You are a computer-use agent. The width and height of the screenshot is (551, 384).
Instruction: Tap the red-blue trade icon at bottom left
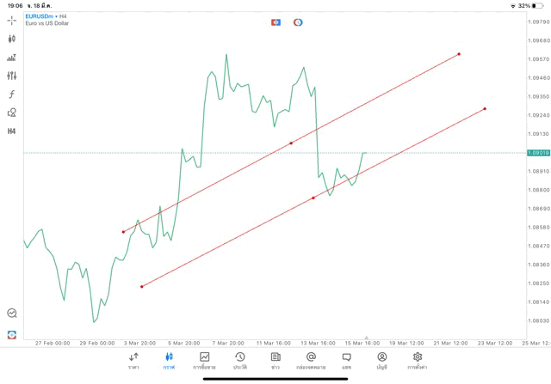12,334
